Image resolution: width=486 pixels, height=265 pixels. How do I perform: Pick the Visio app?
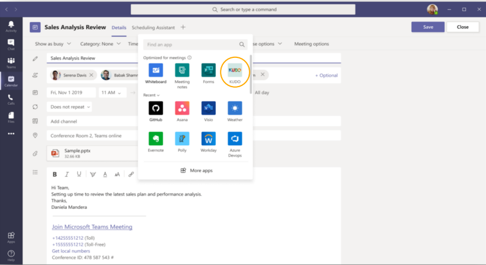[x=209, y=111]
